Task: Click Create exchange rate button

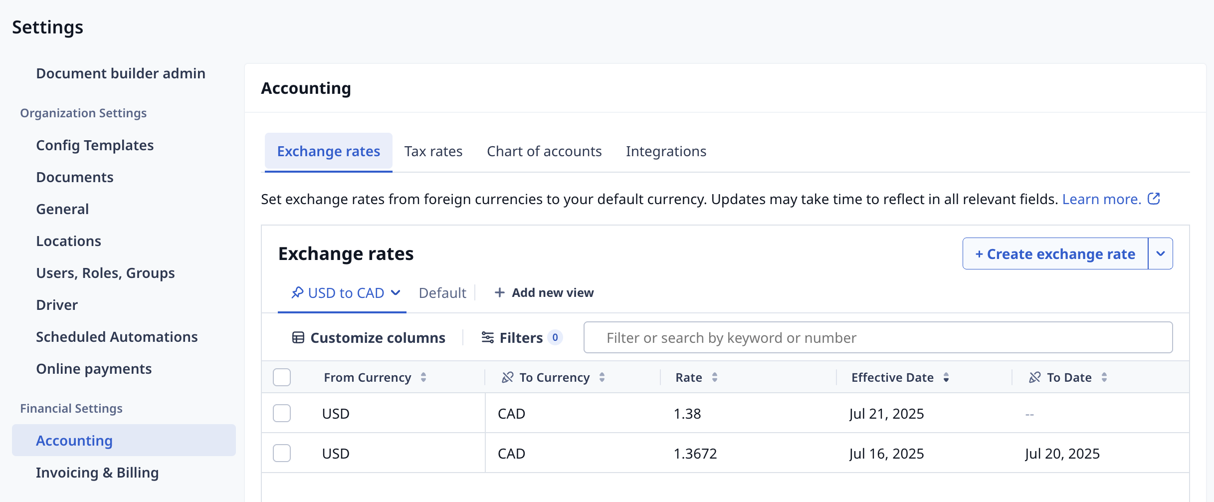Action: 1055,253
